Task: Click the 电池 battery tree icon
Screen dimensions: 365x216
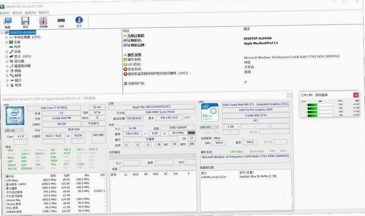Action: tap(12, 85)
